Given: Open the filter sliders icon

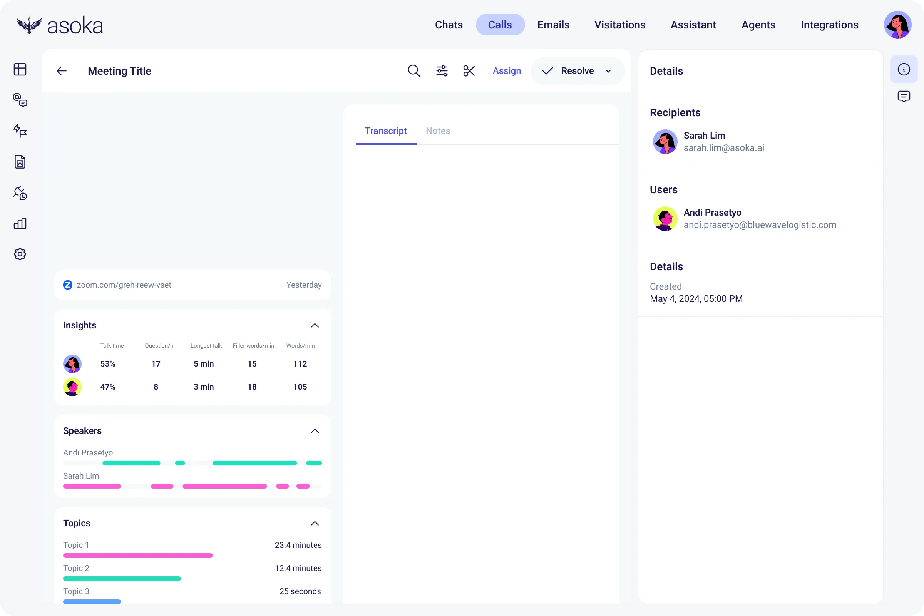Looking at the screenshot, I should tap(442, 71).
